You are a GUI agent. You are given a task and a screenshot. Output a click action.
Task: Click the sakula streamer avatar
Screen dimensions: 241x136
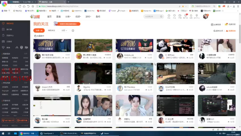pos(202,88)
